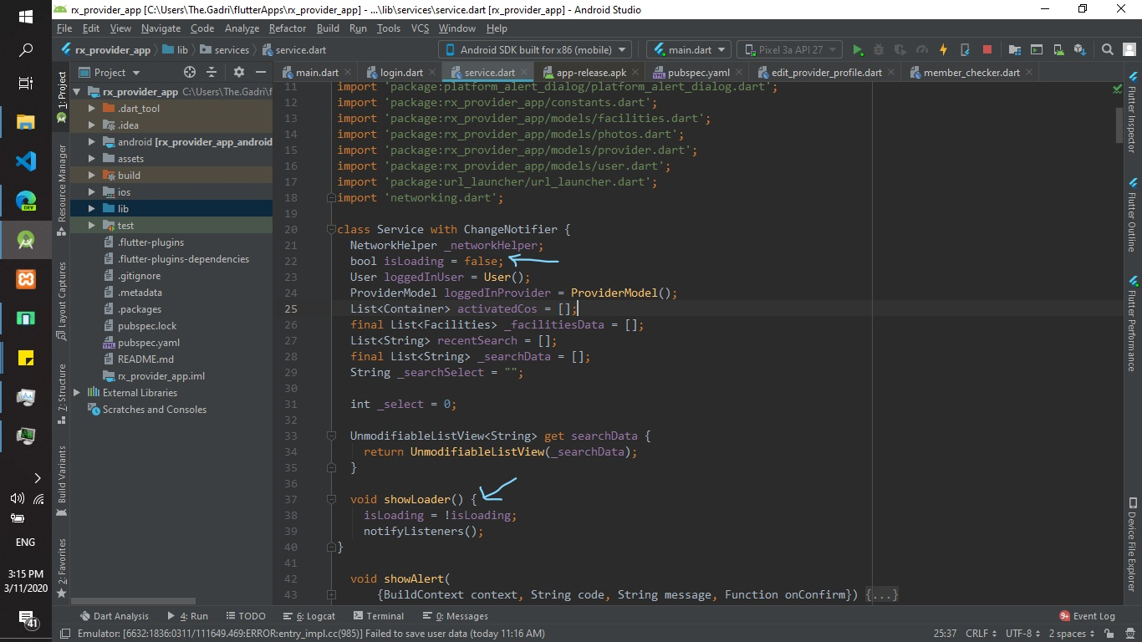Trigger Flutter hot reload lightning icon
Image resolution: width=1142 pixels, height=642 pixels.
pos(944,50)
